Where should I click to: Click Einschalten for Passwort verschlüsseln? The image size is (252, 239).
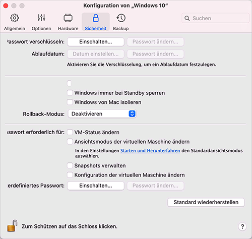pos(96,42)
